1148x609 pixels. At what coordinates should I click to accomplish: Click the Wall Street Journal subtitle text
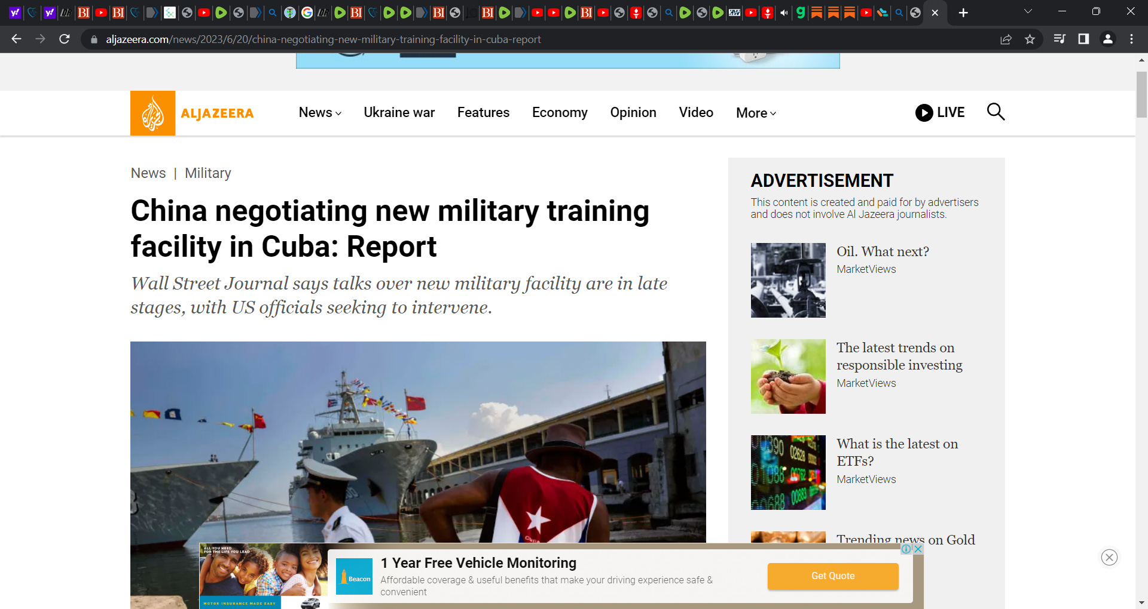point(399,296)
